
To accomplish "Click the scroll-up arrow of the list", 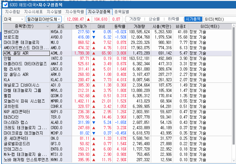I will tap(233, 25).
